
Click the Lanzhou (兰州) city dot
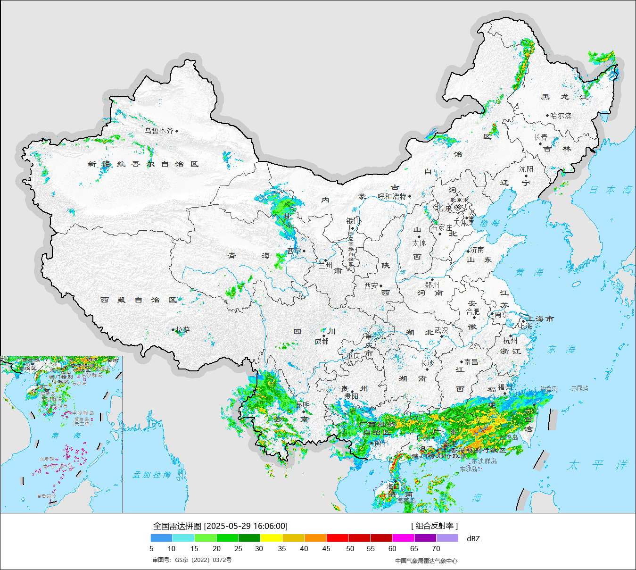(325, 260)
